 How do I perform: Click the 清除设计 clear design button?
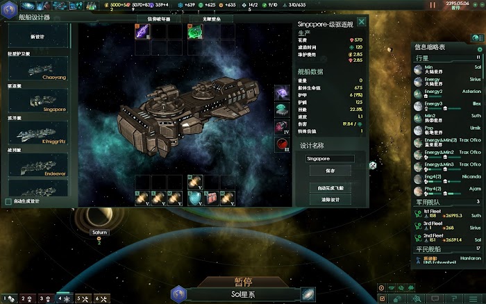click(x=330, y=200)
